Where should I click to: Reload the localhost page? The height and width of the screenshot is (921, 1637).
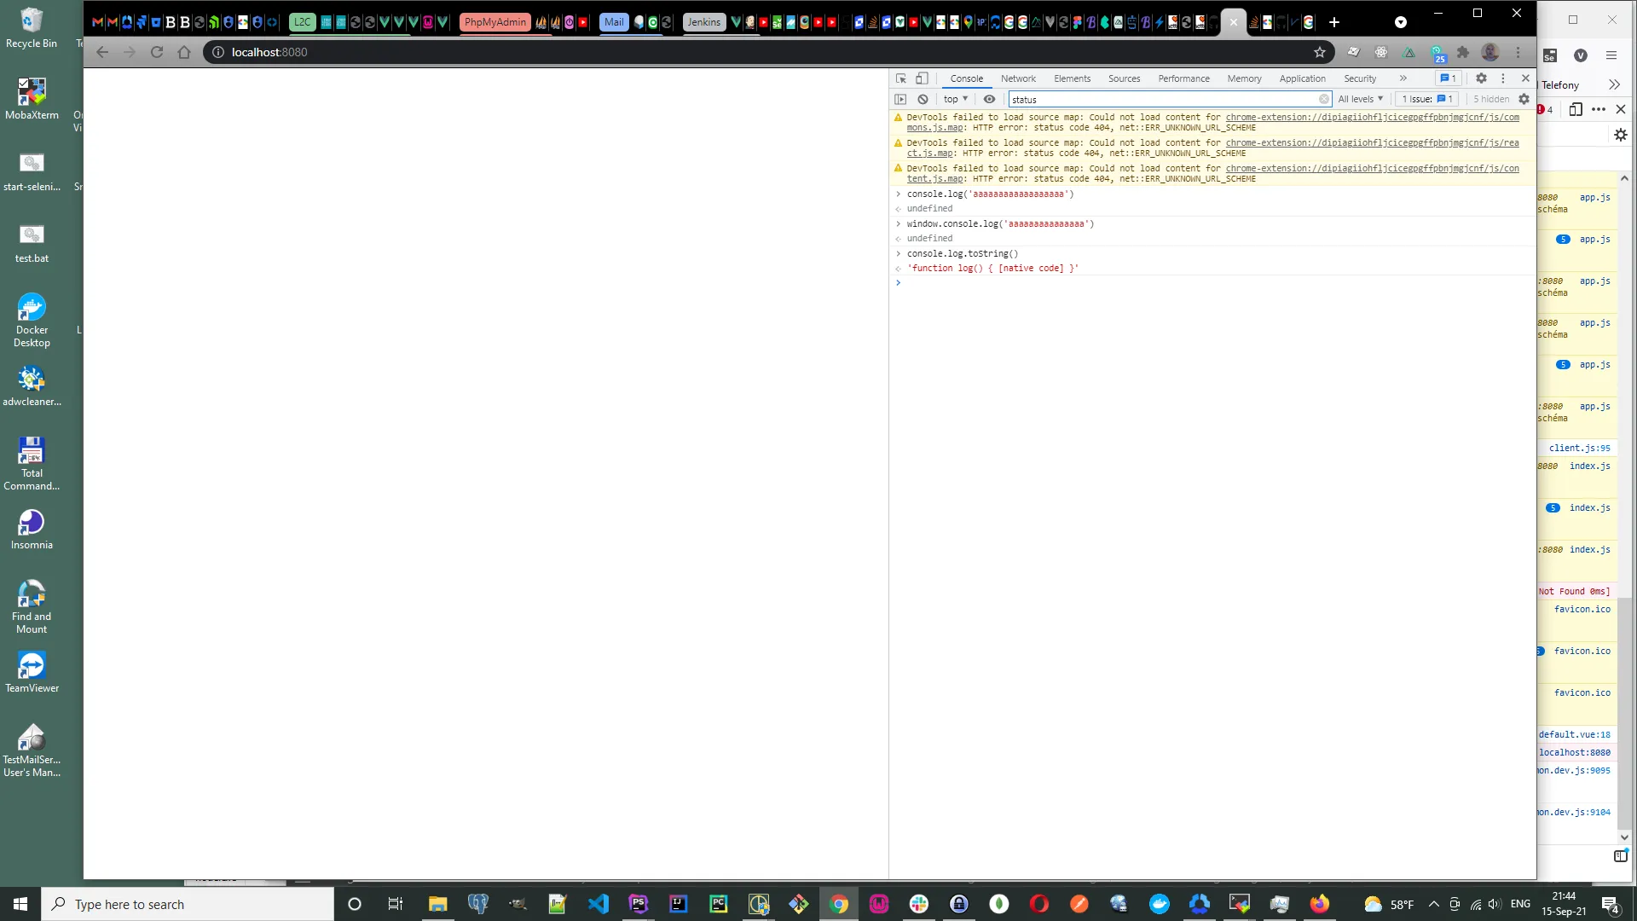click(x=157, y=52)
